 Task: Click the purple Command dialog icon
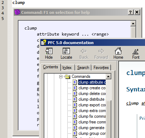(x=17, y=12)
